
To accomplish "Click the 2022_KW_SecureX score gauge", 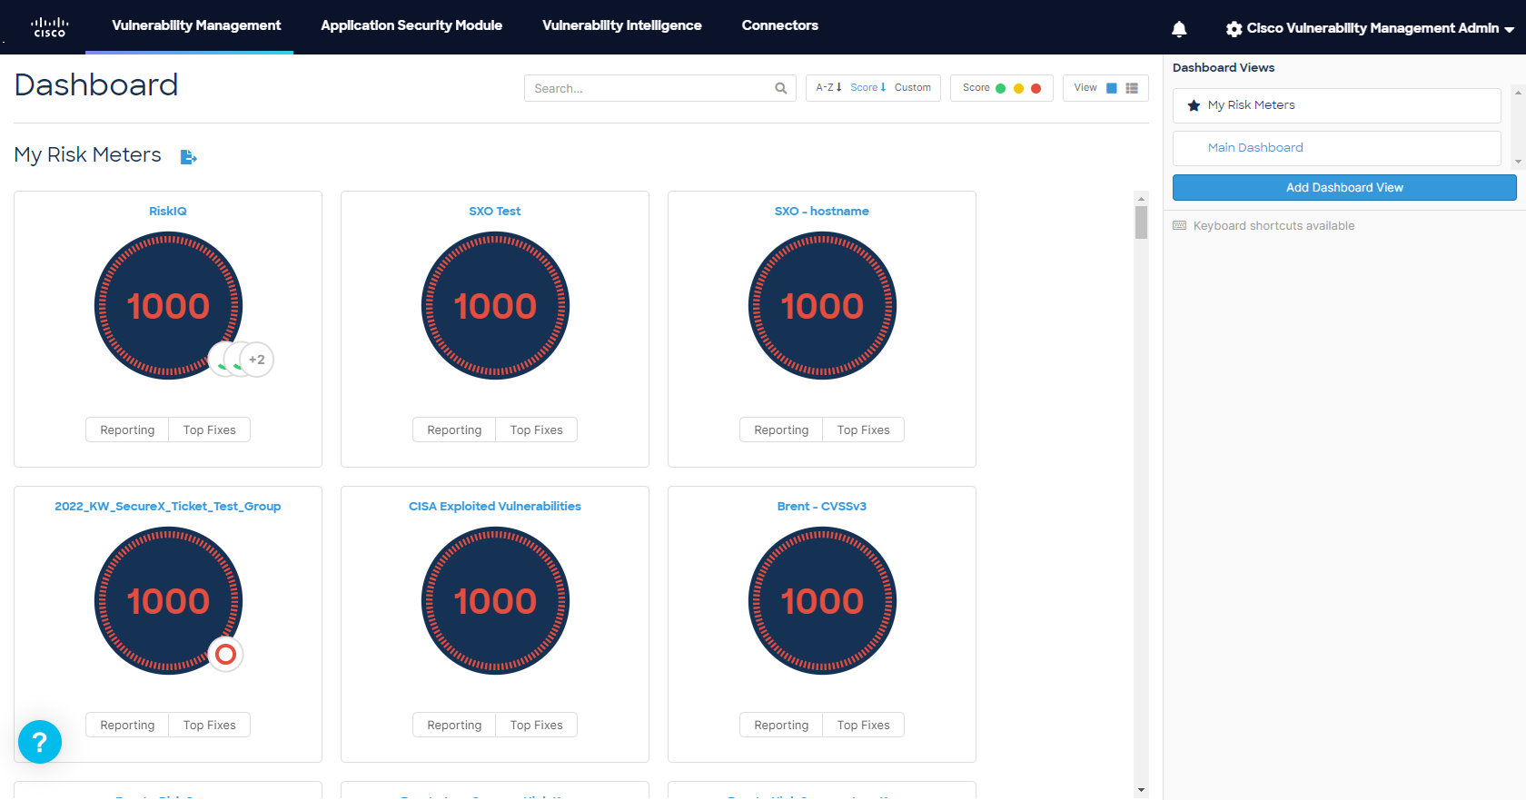I will pyautogui.click(x=168, y=601).
